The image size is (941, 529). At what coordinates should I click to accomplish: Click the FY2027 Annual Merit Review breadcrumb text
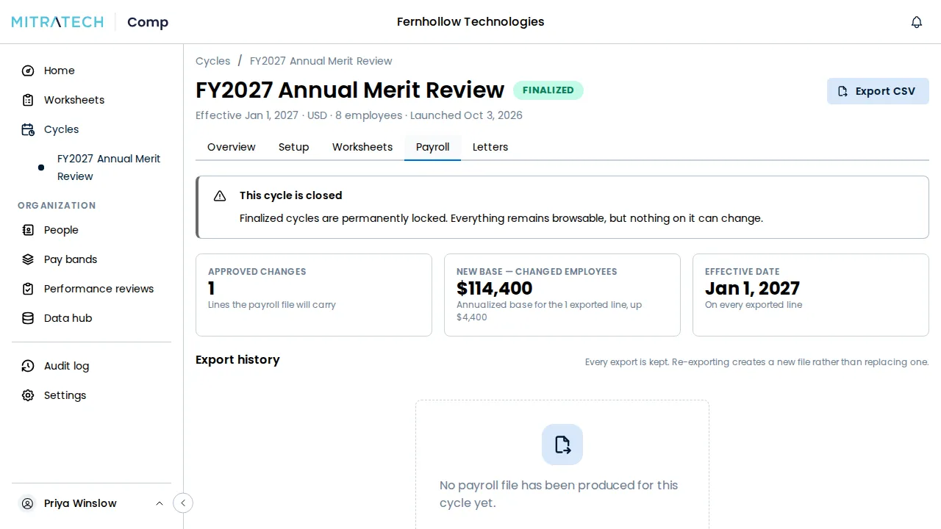pos(321,61)
